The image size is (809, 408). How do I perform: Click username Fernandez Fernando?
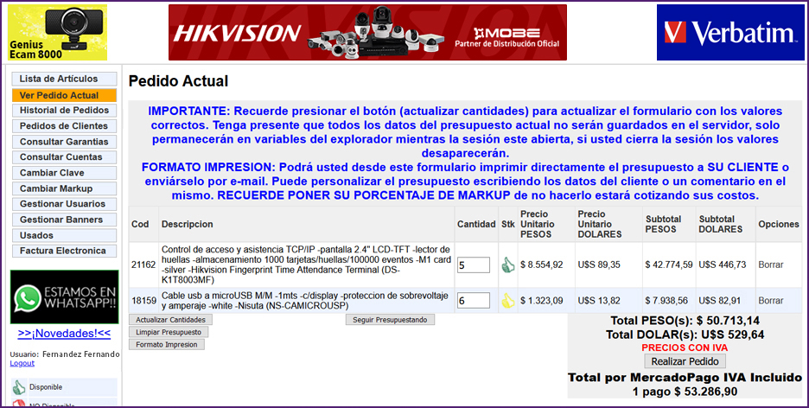(x=81, y=355)
